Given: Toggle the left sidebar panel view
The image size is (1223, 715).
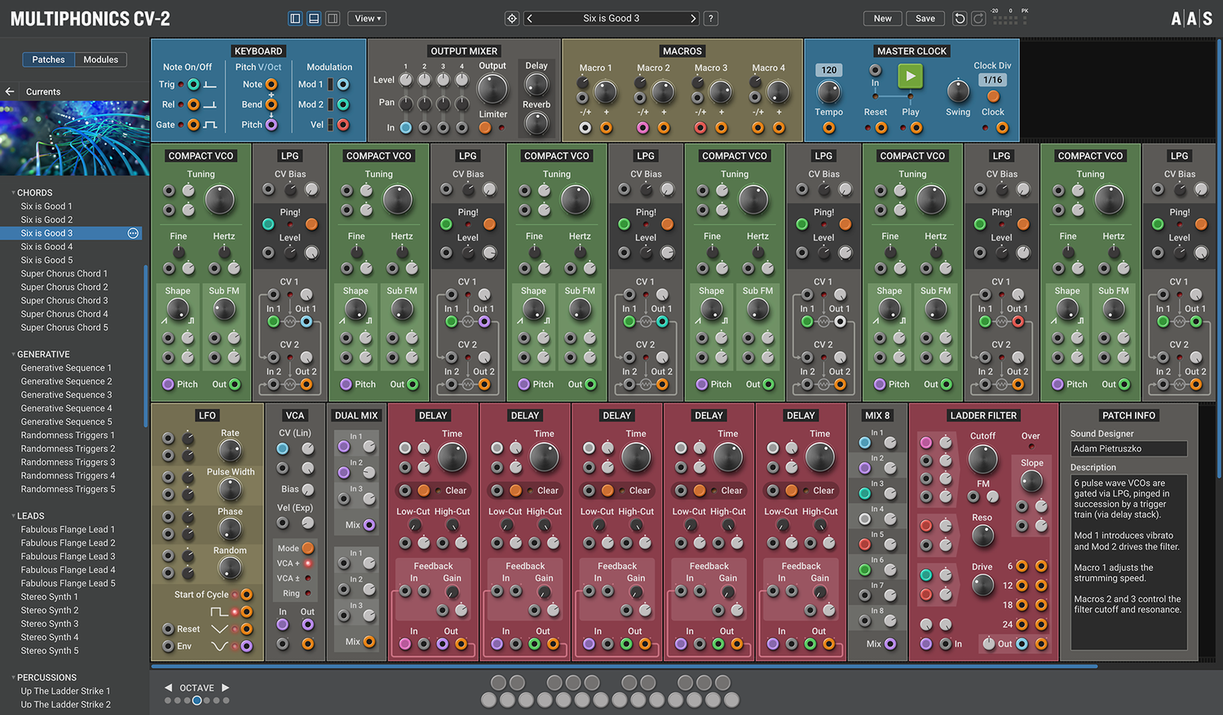Looking at the screenshot, I should tap(295, 18).
